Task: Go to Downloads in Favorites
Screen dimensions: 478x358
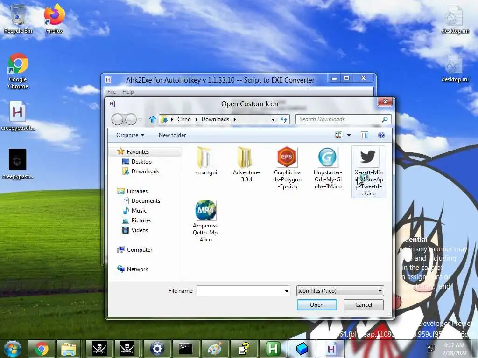Action: pyautogui.click(x=145, y=172)
